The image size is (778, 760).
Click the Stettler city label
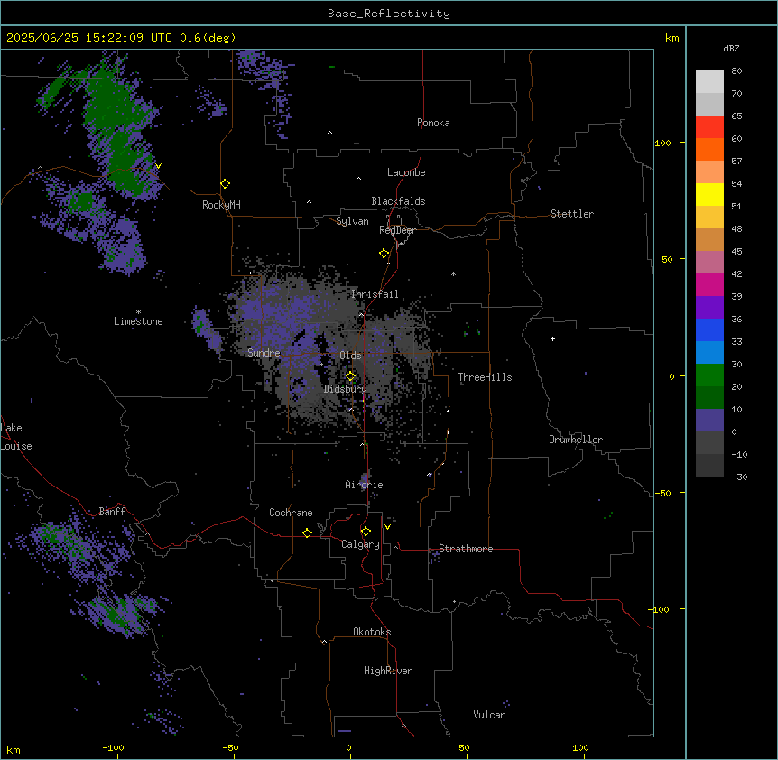571,214
